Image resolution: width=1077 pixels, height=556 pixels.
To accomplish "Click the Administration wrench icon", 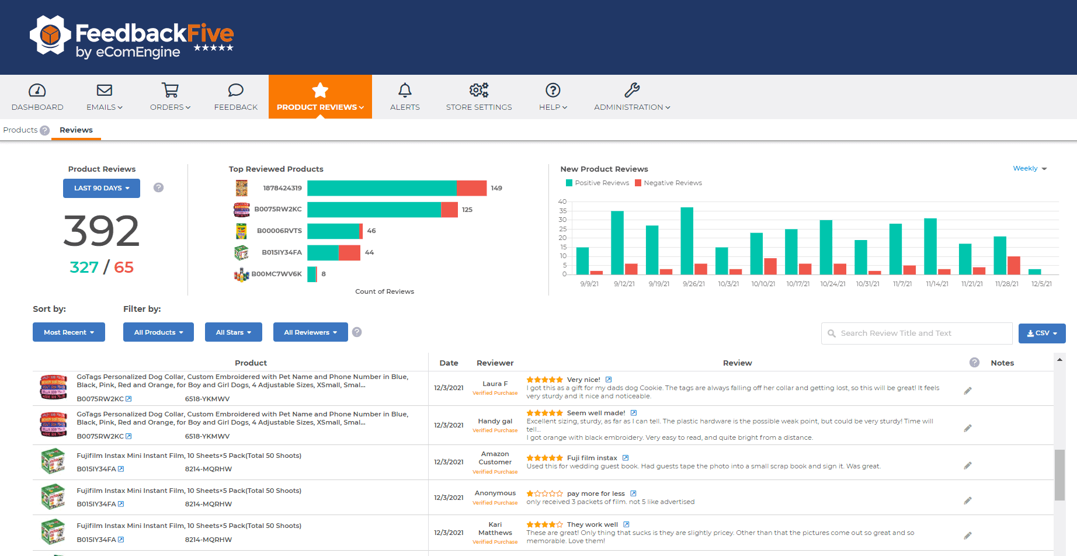I will 632,90.
